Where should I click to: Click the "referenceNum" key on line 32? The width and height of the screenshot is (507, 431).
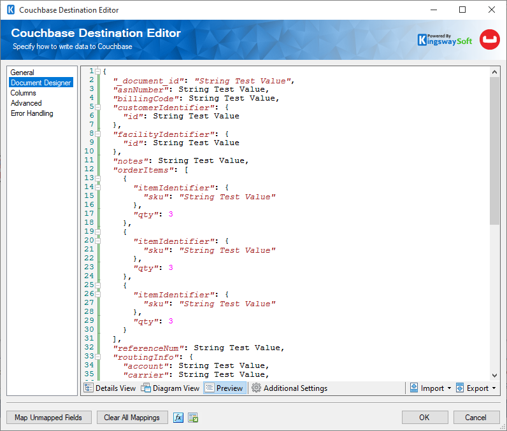(x=148, y=348)
